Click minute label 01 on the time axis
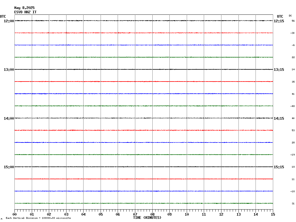Screen dimensions: 296x222 (x=32, y=214)
